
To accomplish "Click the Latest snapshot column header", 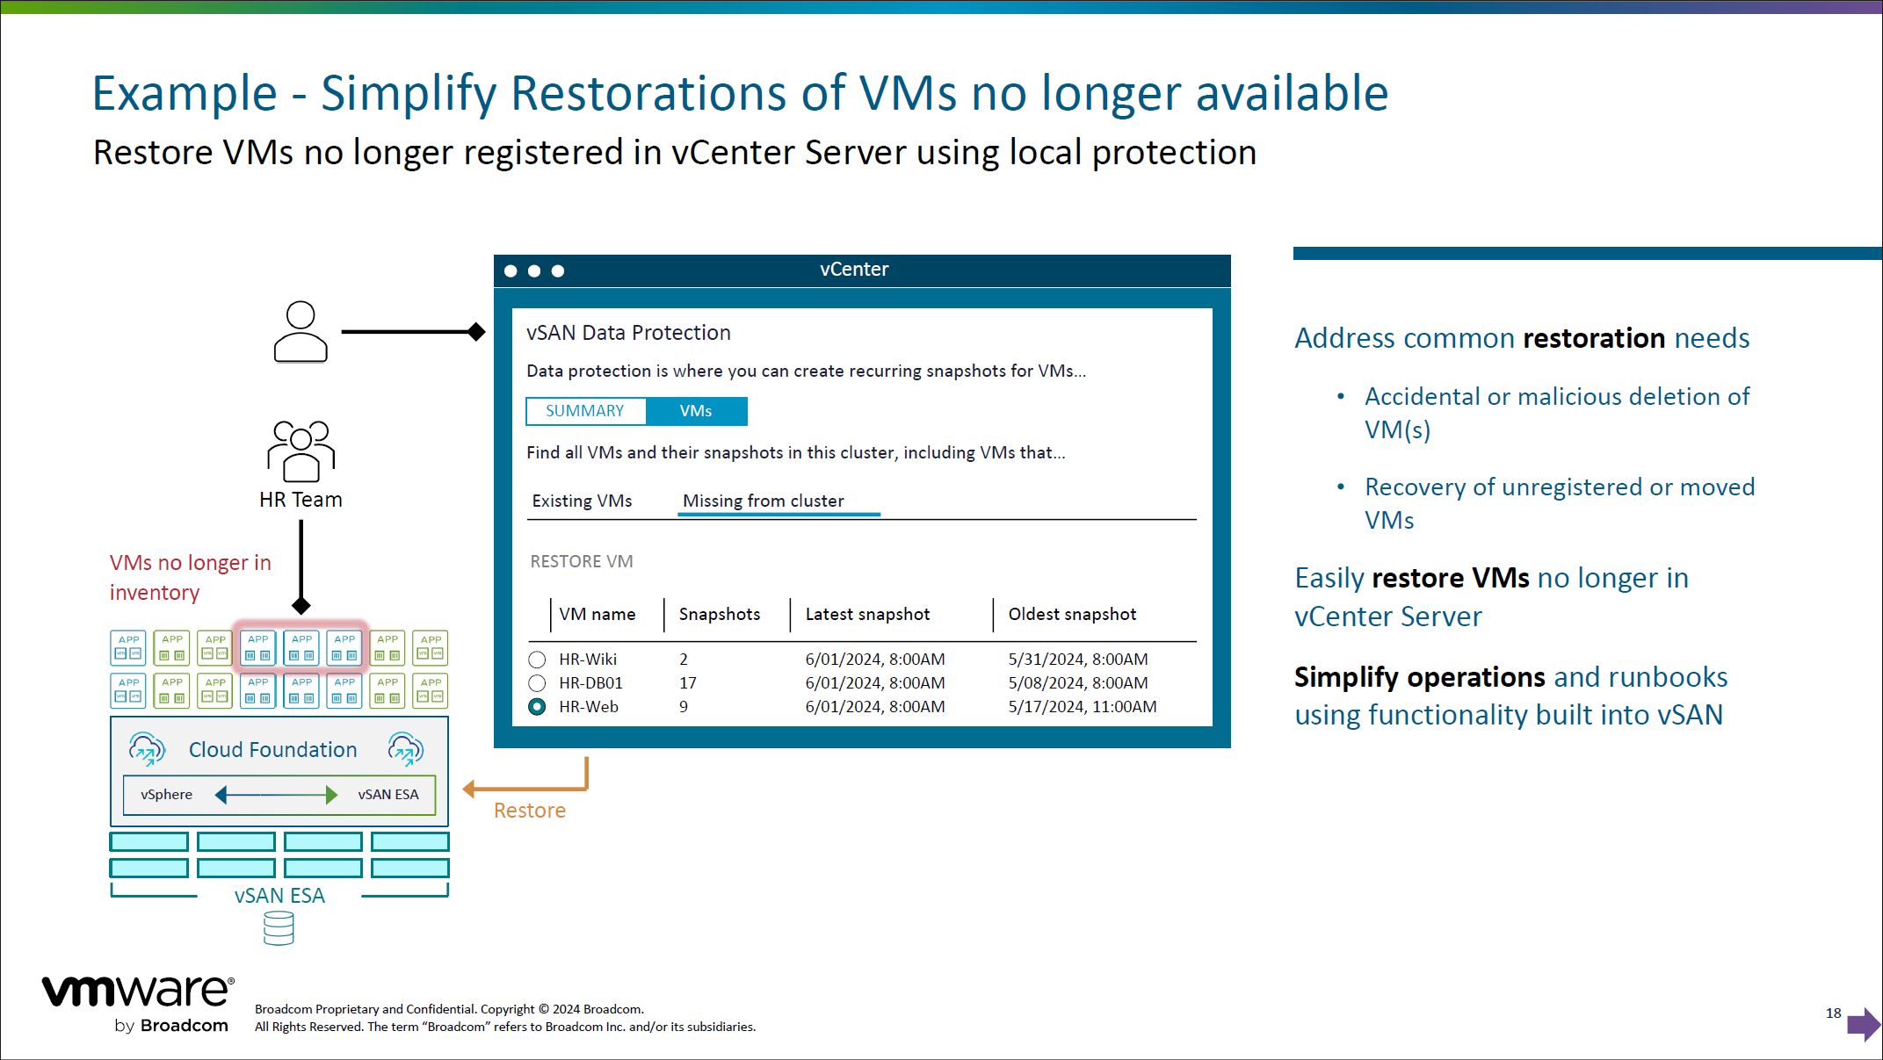I will [867, 614].
